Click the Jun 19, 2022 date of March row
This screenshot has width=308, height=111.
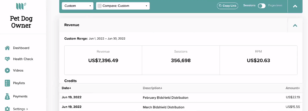coord(72,107)
